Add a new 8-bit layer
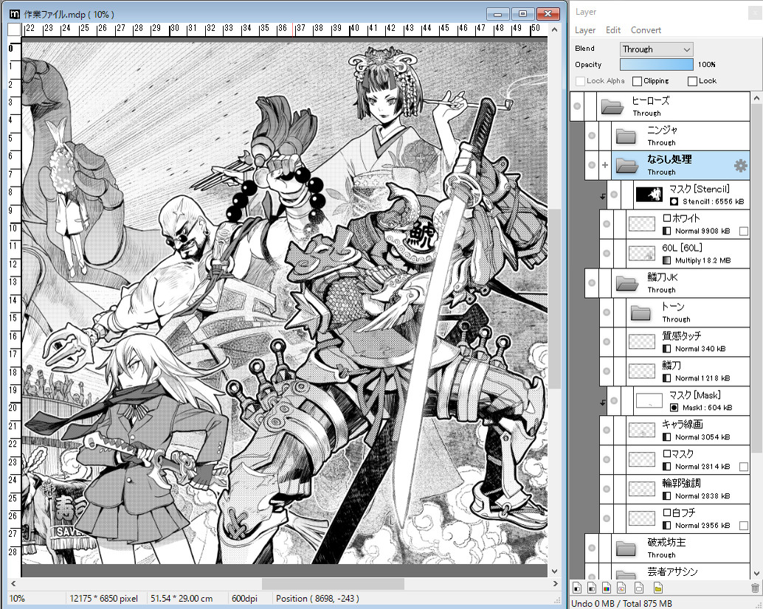Screen dimensions: 763x609 [x=593, y=587]
